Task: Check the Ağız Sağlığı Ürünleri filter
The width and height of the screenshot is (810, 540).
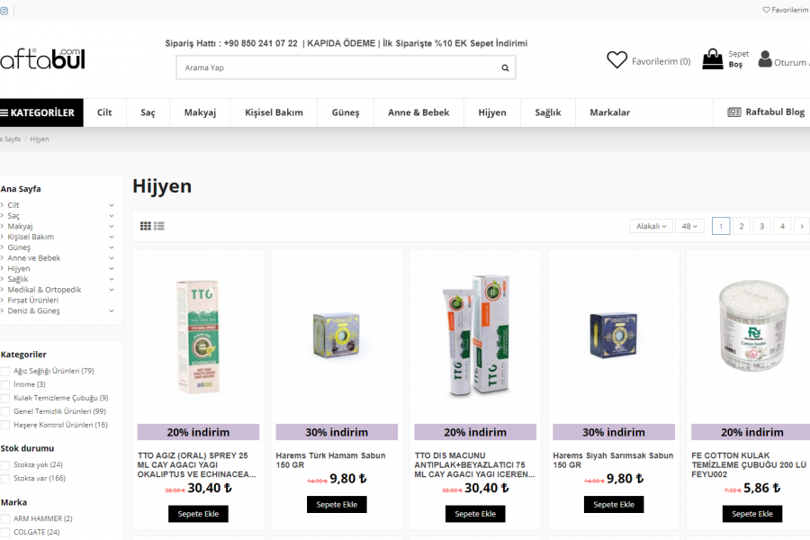Action: (x=5, y=371)
